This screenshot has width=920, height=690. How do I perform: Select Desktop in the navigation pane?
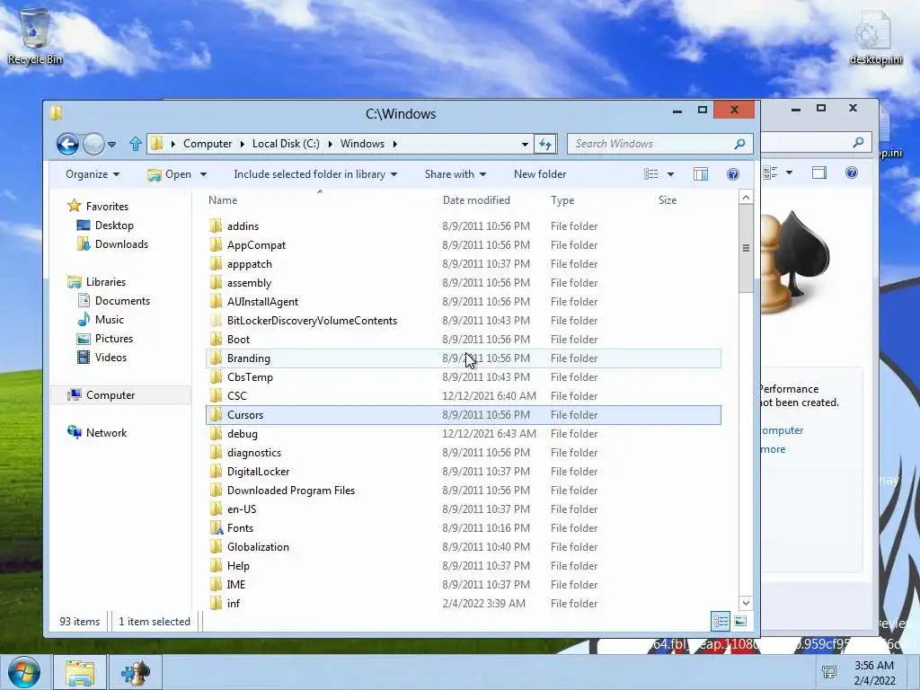[114, 226]
